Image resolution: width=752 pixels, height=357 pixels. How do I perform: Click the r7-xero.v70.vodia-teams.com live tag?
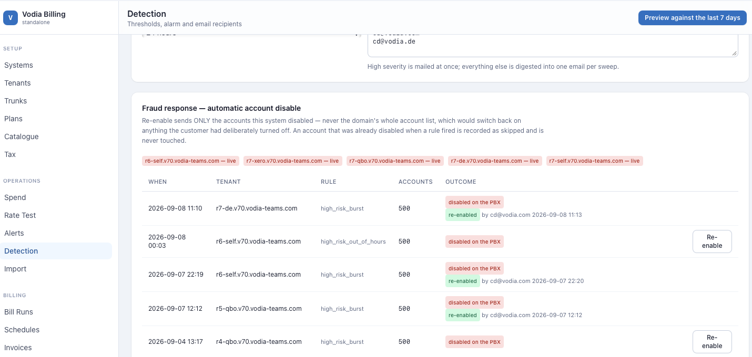coord(293,161)
